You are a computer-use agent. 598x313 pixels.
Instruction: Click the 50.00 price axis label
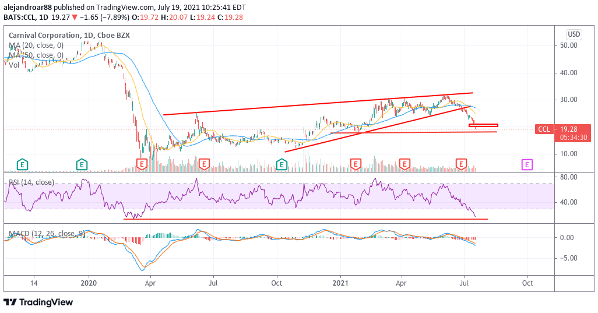click(568, 45)
